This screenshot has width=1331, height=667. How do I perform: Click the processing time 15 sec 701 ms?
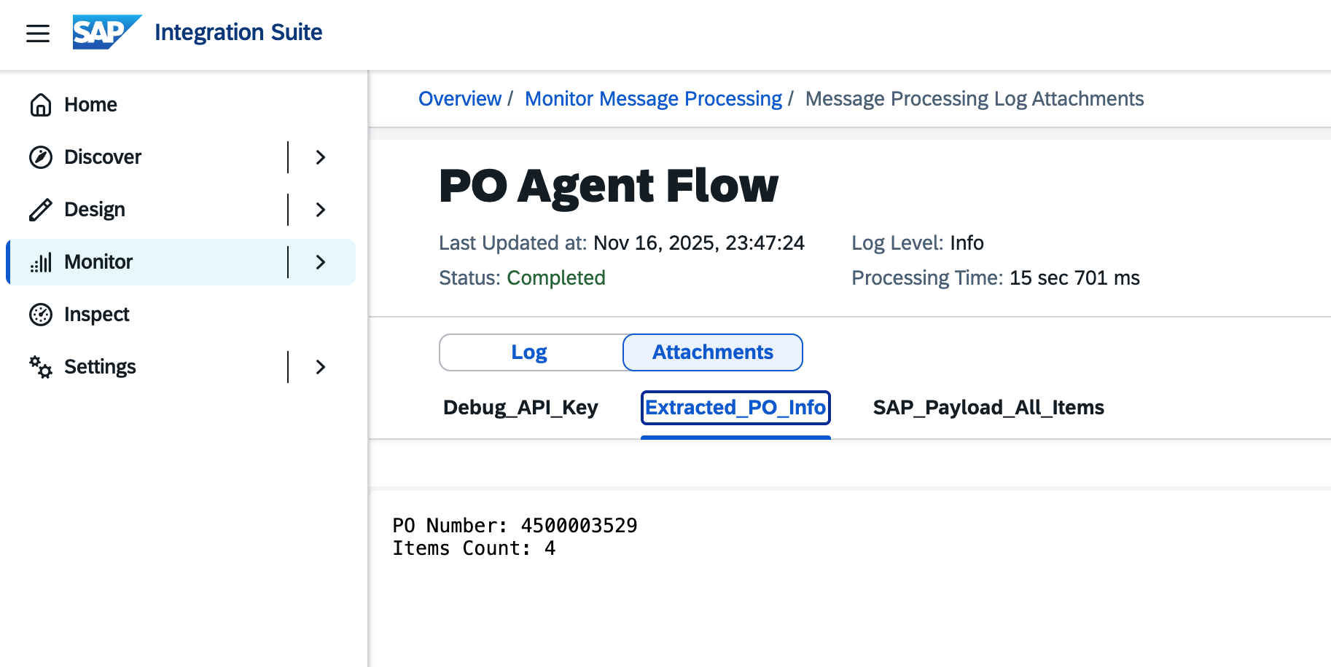pos(1074,278)
